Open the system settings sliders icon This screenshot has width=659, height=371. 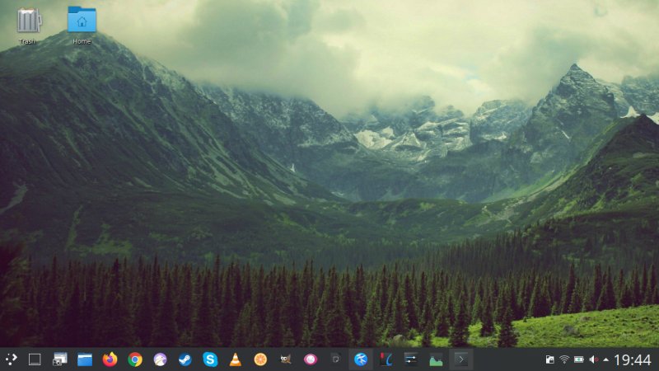point(410,359)
